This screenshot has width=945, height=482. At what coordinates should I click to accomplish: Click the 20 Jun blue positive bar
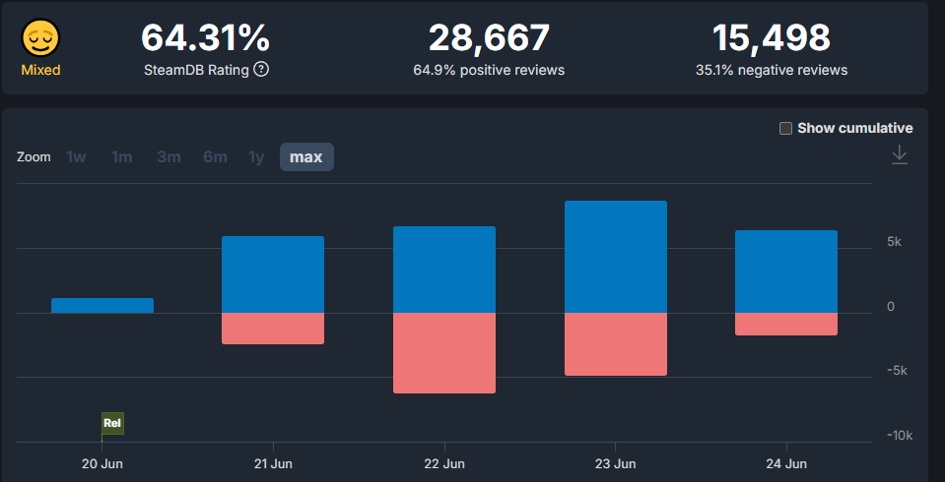102,306
